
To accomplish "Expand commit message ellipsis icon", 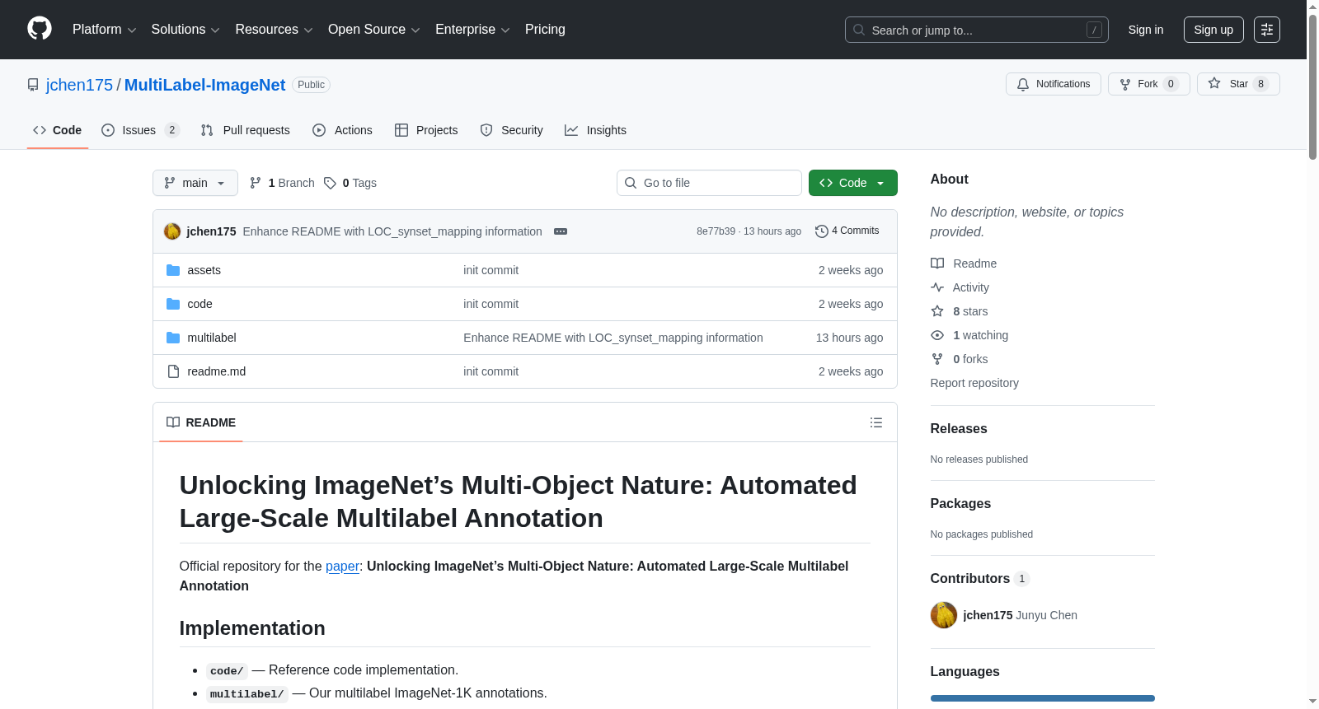I will coord(561,231).
